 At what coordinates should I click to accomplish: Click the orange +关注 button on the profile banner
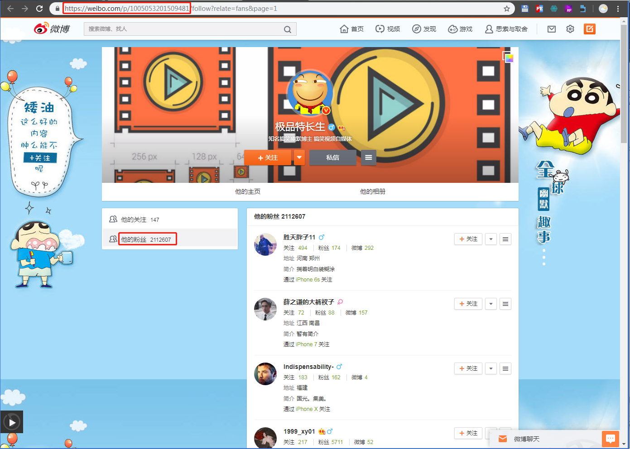pyautogui.click(x=268, y=158)
